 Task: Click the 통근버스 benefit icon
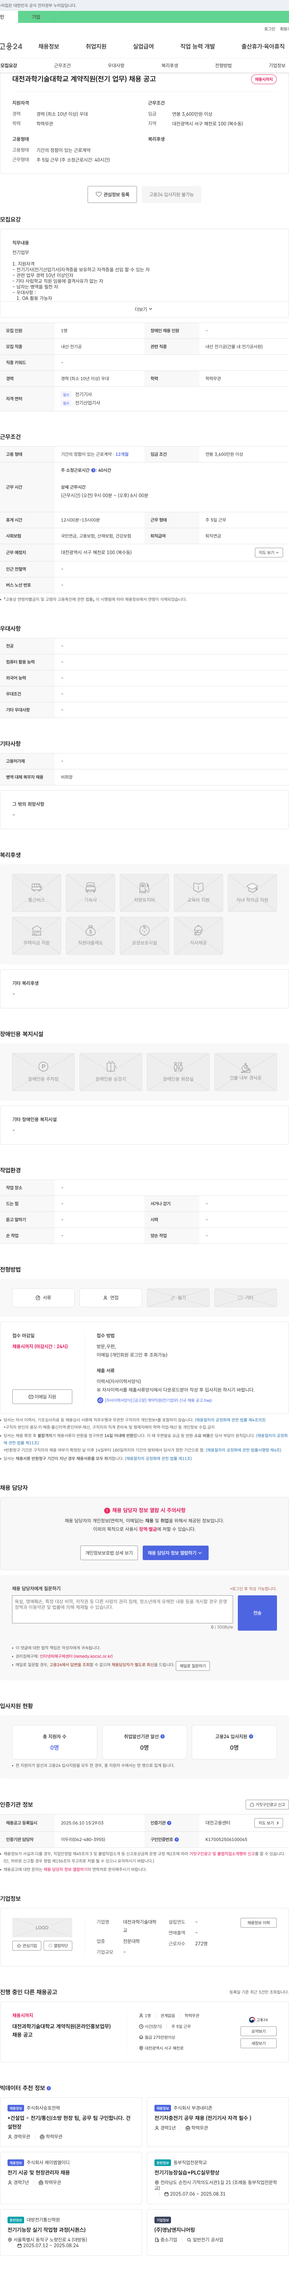tap(36, 892)
